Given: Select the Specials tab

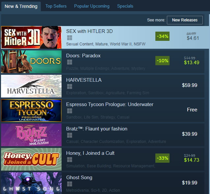Looking at the screenshot, I should pyautogui.click(x=125, y=6).
